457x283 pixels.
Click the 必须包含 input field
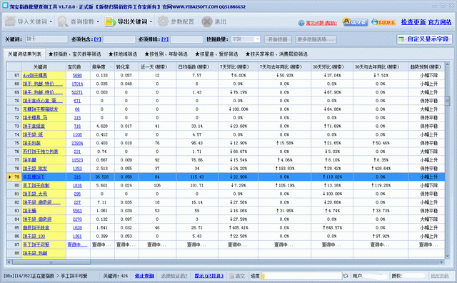119,39
